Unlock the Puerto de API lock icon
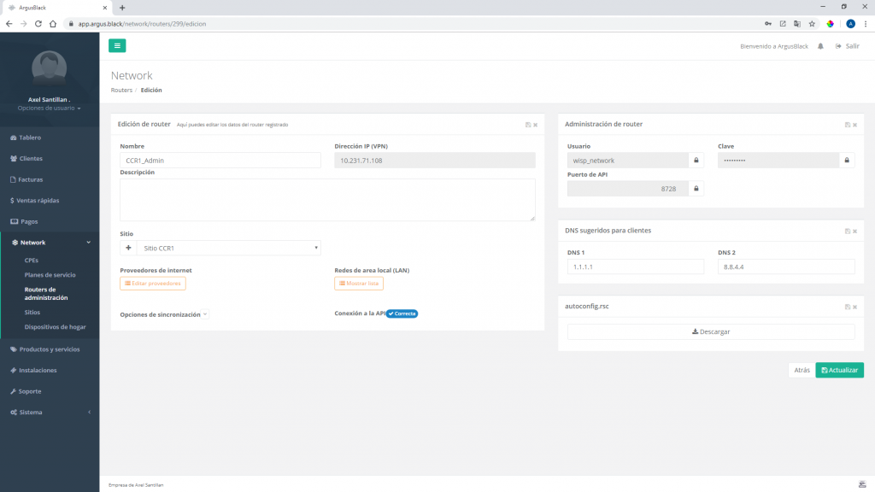Viewport: 875px width, 492px height. (696, 189)
